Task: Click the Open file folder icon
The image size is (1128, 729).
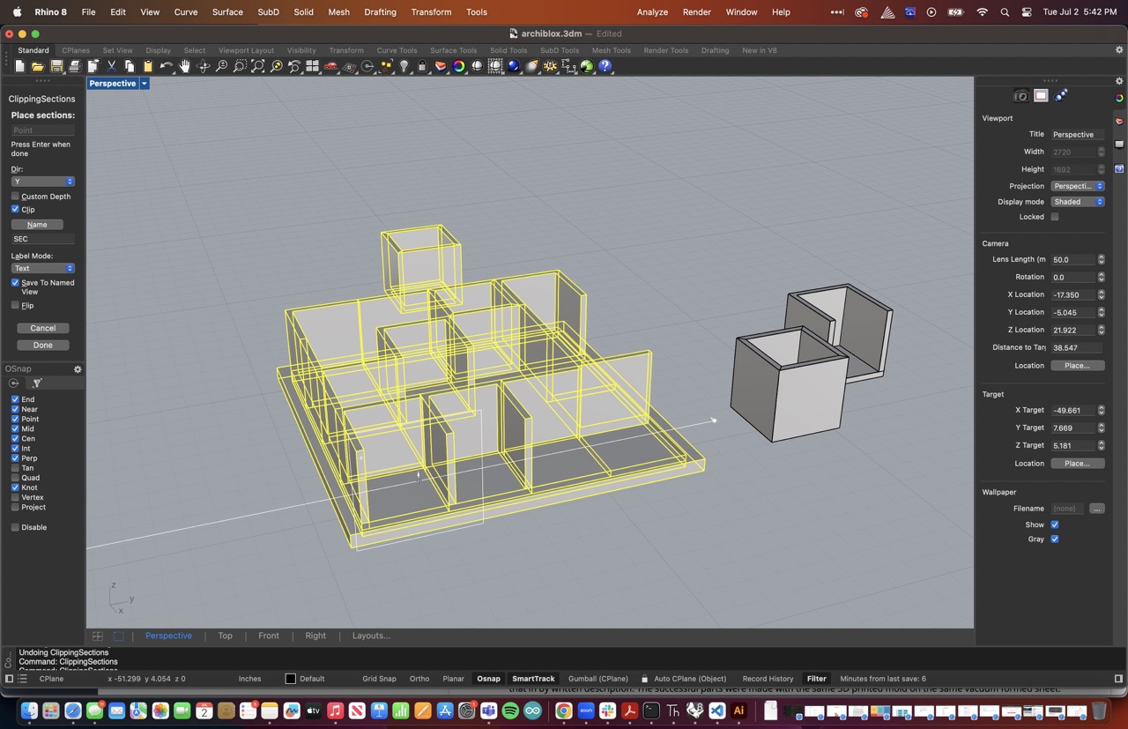Action: 38,66
